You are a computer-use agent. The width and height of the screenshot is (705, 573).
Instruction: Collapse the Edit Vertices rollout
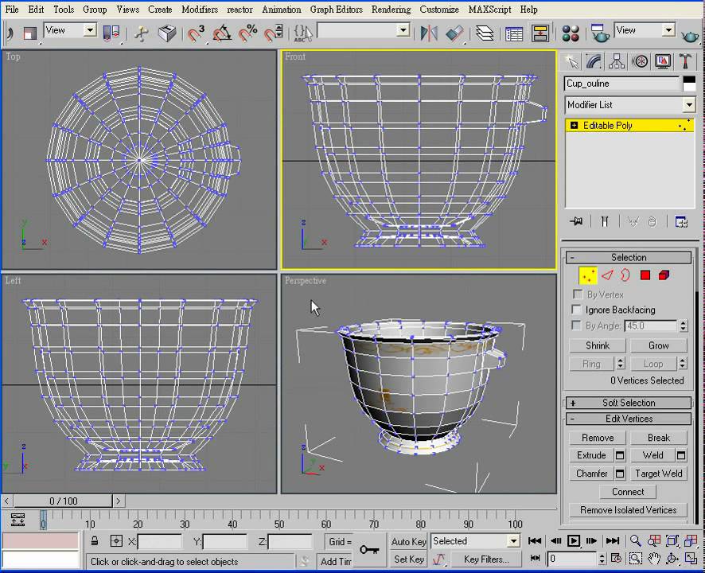629,419
